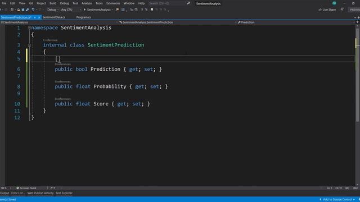Click line number 12 in the margin
The height and width of the screenshot is (202, 360).
click(17, 118)
